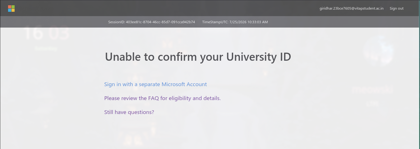This screenshot has height=149, width=420.
Task: Open the FAQ for eligibility and details link
Action: 162,98
